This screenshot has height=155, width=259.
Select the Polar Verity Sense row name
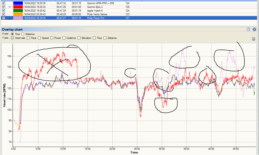[x=97, y=14]
